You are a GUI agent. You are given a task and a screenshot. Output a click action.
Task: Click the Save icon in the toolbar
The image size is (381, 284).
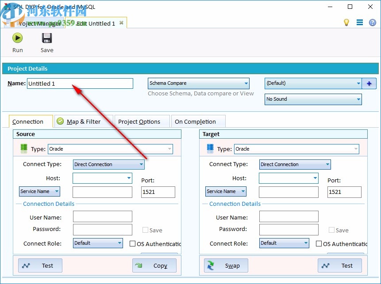coord(46,38)
